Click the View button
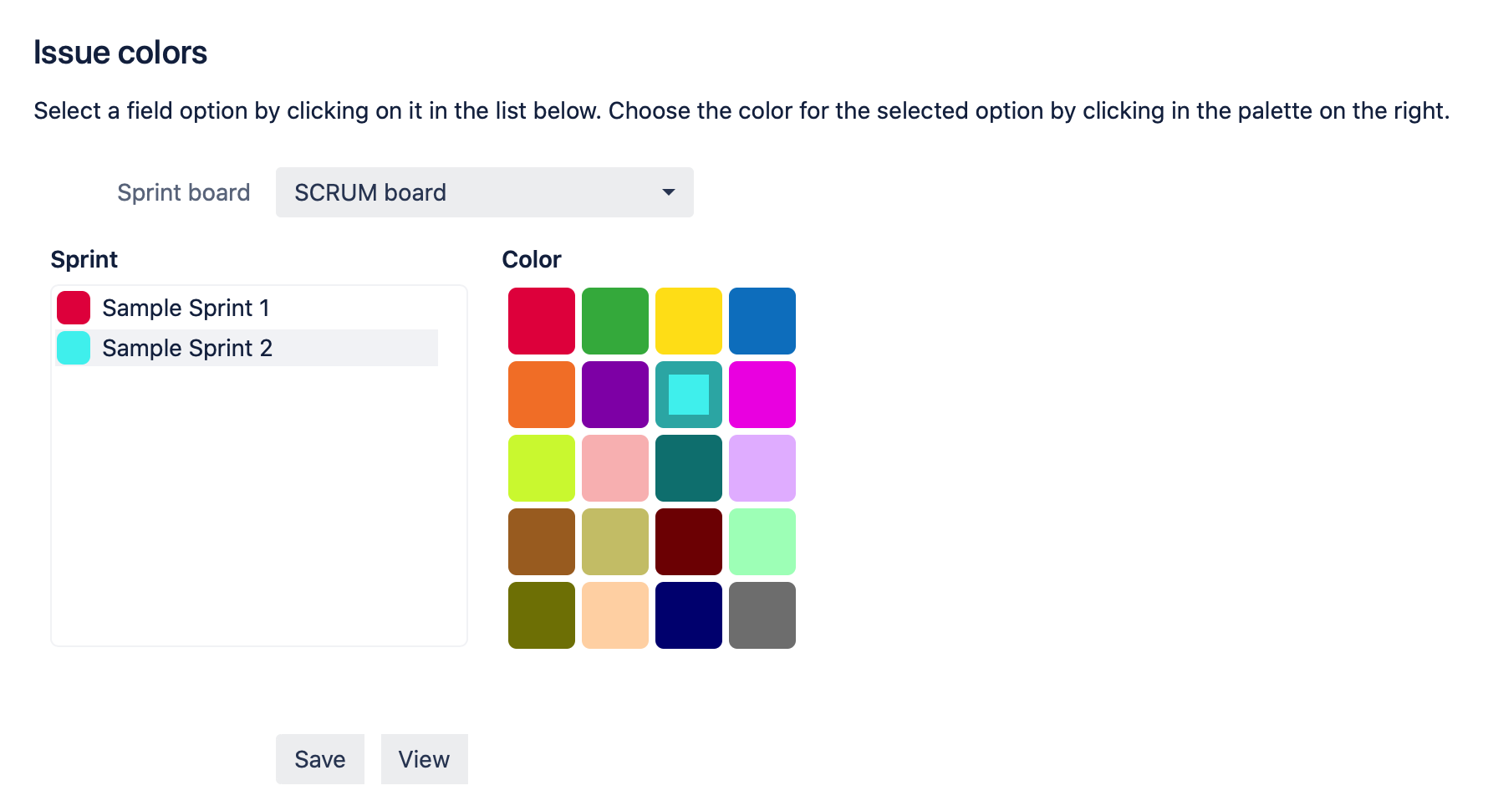This screenshot has height=811, width=1488. point(425,759)
